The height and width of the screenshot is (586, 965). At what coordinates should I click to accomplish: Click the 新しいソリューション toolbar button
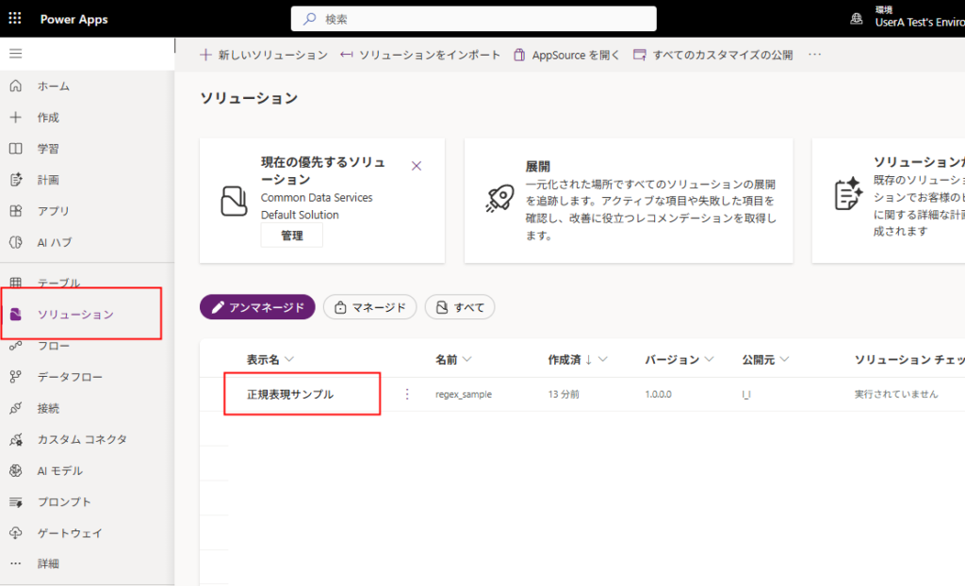pyautogui.click(x=264, y=55)
